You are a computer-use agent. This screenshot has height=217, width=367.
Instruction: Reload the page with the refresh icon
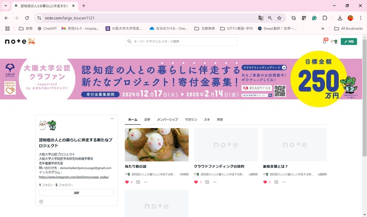coord(27,18)
